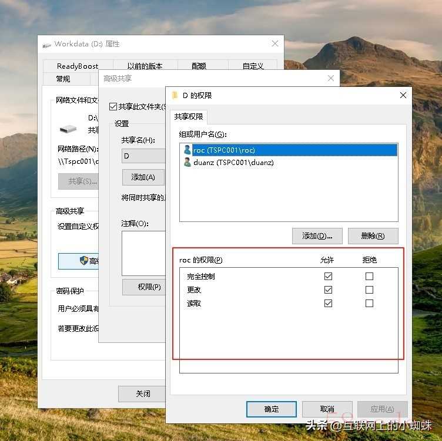Screen dimensions: 442x441
Task: Switch to 自定义 tab
Action: [x=253, y=66]
